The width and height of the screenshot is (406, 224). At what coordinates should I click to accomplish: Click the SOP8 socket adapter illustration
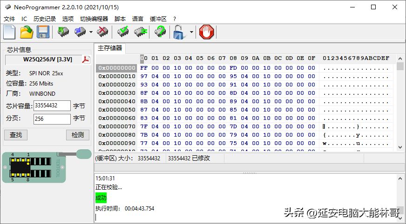[x=34, y=167]
